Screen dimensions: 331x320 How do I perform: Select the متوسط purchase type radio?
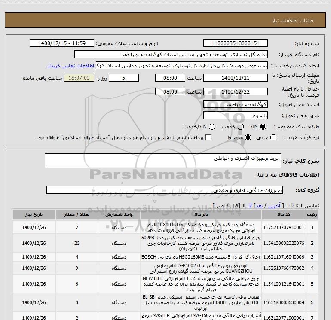tap(248, 137)
